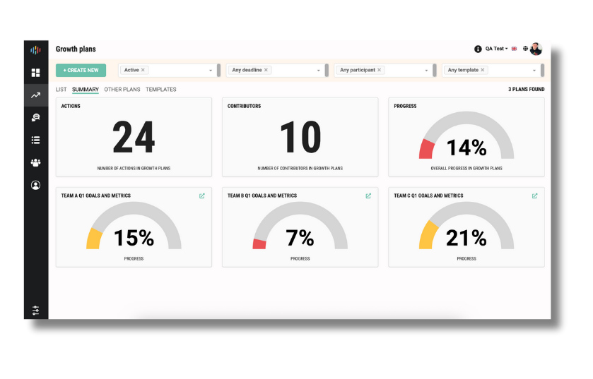The height and width of the screenshot is (379, 593).
Task: Open the feedback chat bubbles icon
Action: [35, 118]
